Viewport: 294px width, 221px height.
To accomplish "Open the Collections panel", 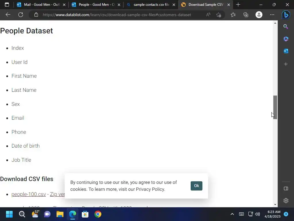I will pos(246,15).
